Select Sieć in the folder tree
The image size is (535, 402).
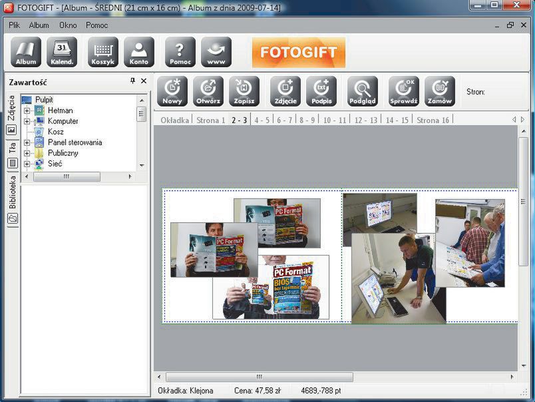point(55,164)
